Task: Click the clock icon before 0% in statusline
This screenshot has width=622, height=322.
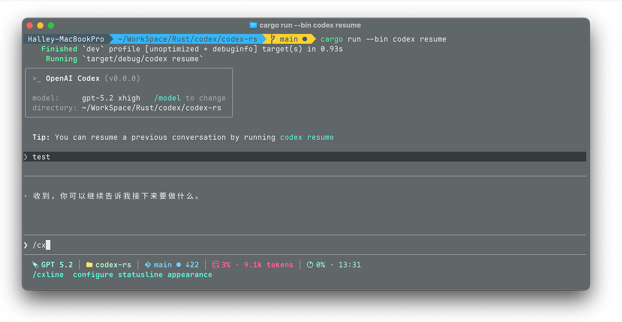Action: [310, 265]
